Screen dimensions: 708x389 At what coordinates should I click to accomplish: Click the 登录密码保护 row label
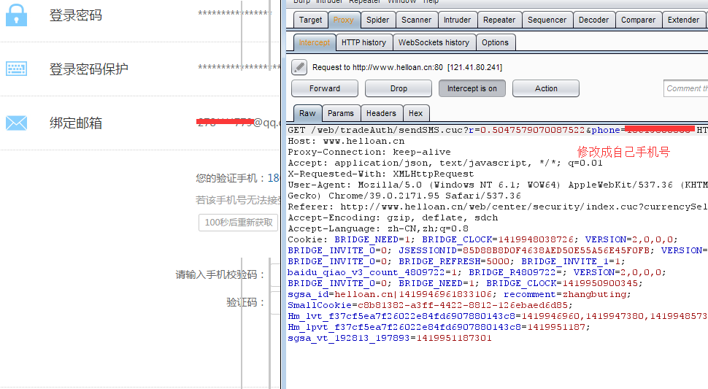click(x=88, y=69)
